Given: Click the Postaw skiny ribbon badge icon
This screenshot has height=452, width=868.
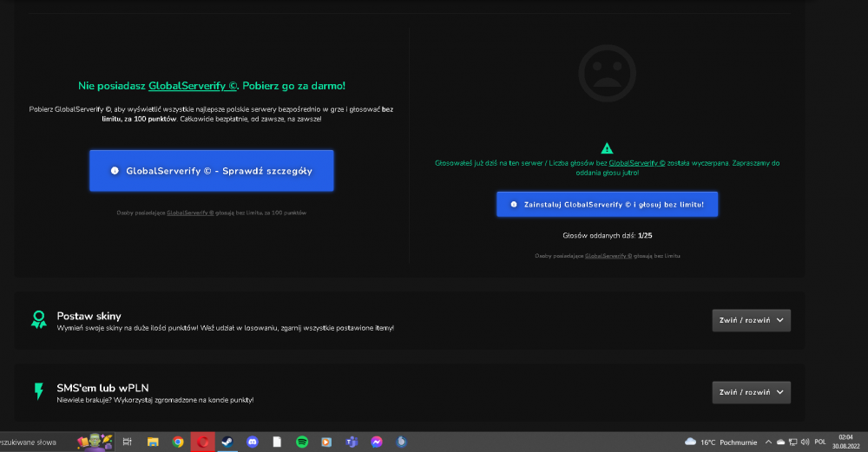Looking at the screenshot, I should coord(39,320).
